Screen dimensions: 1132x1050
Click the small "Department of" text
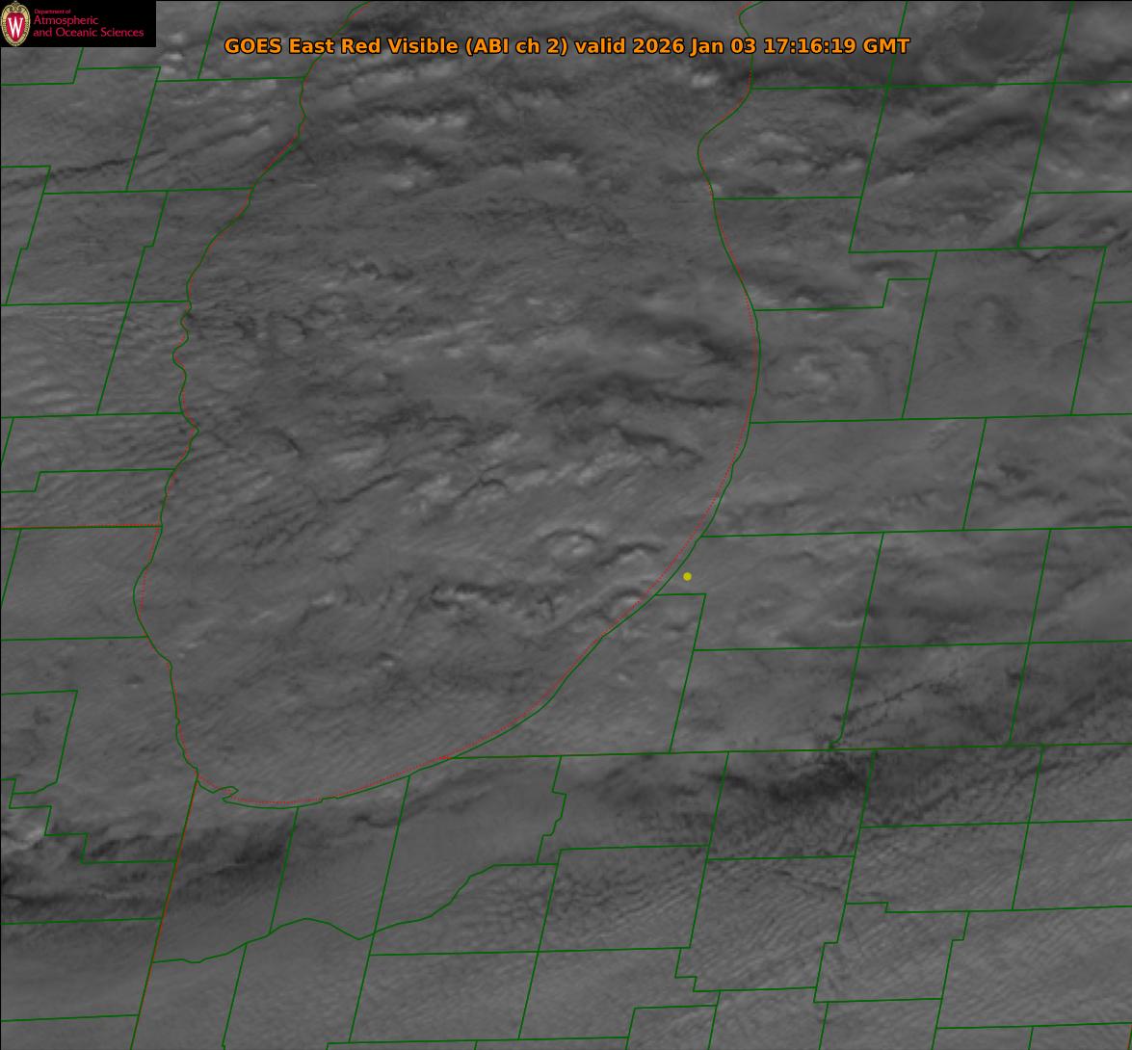(x=52, y=12)
